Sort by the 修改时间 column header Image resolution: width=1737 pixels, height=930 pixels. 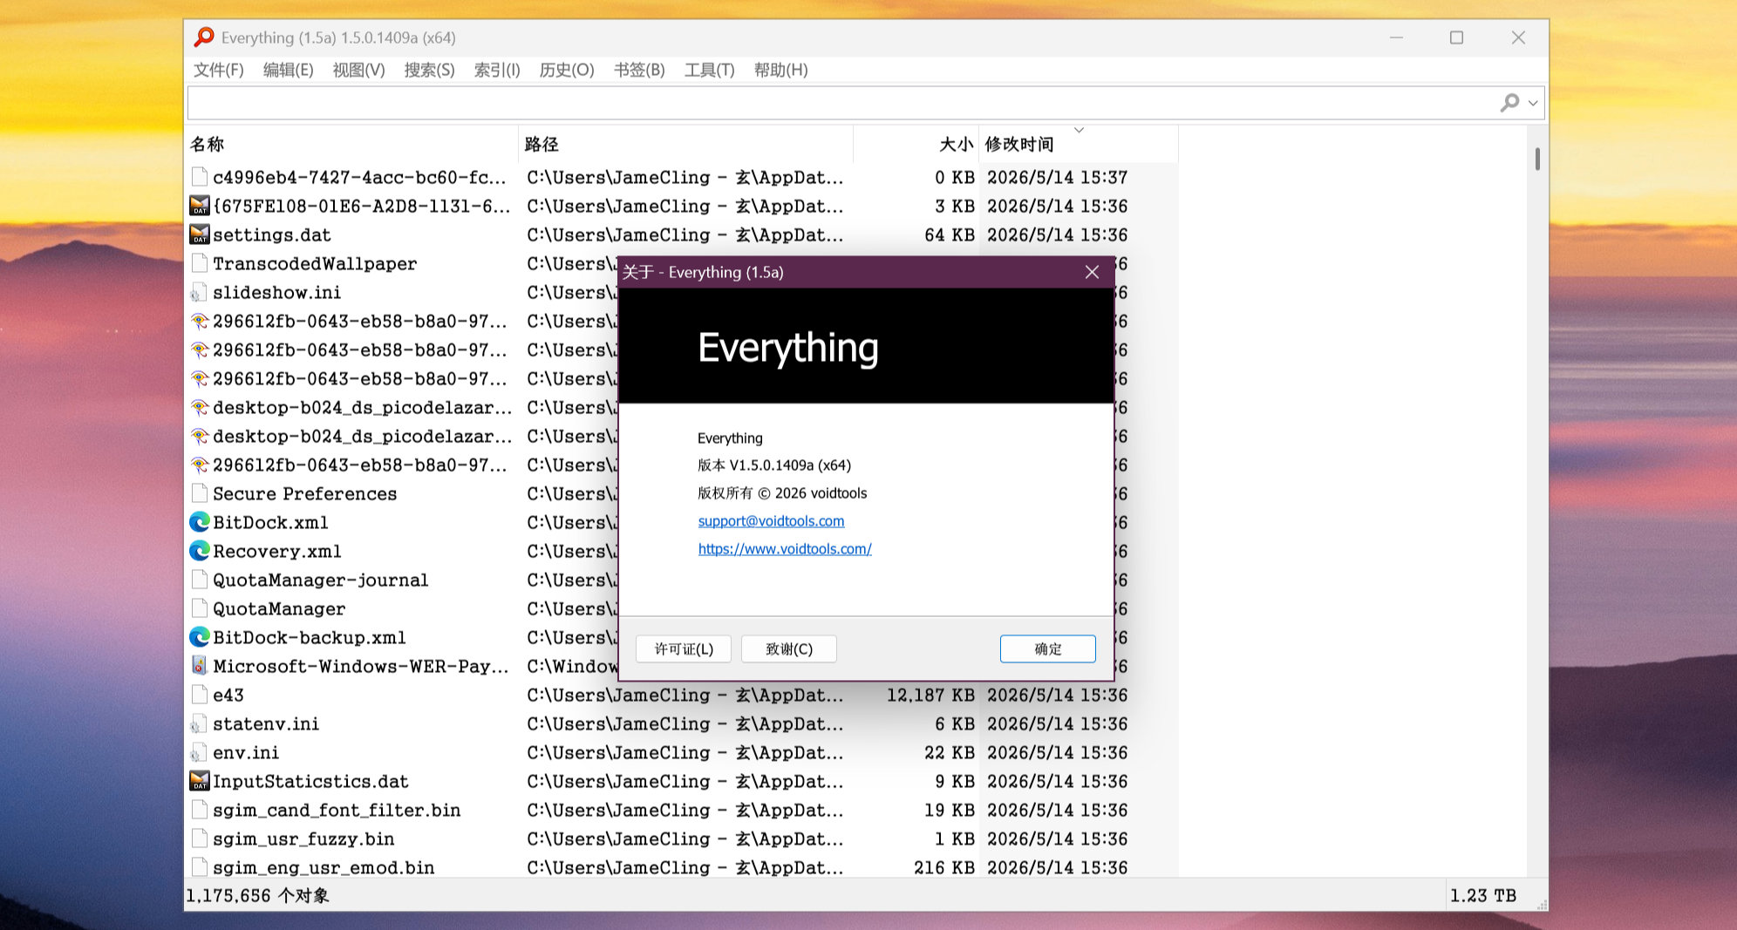click(x=1078, y=144)
